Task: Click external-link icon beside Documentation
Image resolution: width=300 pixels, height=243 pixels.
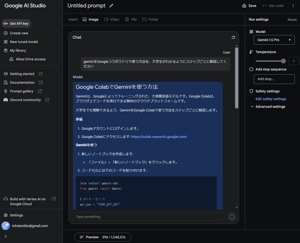Action: pyautogui.click(x=41, y=82)
